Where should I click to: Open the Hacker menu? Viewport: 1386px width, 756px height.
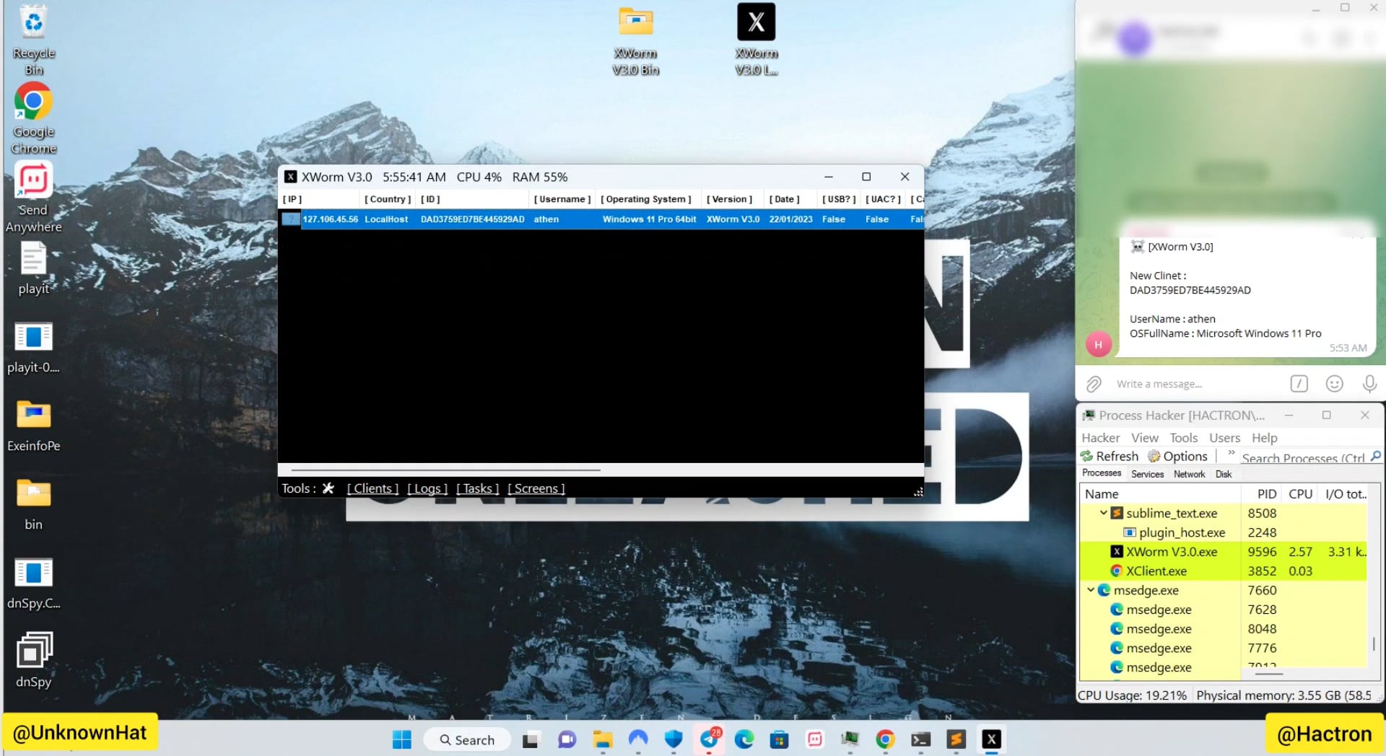pos(1101,438)
